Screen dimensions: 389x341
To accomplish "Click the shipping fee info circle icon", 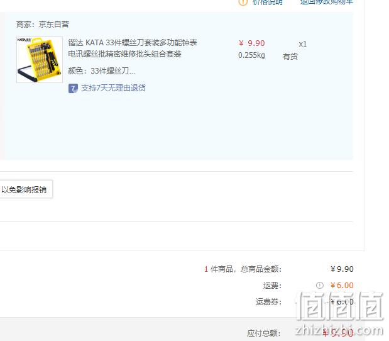I will pyautogui.click(x=319, y=286).
